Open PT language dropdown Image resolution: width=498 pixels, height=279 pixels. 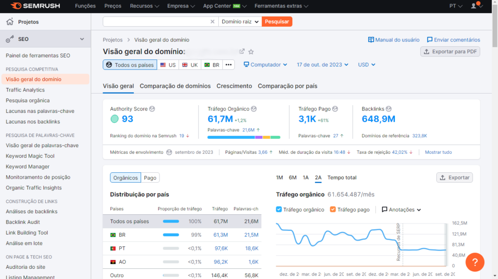coord(456,6)
